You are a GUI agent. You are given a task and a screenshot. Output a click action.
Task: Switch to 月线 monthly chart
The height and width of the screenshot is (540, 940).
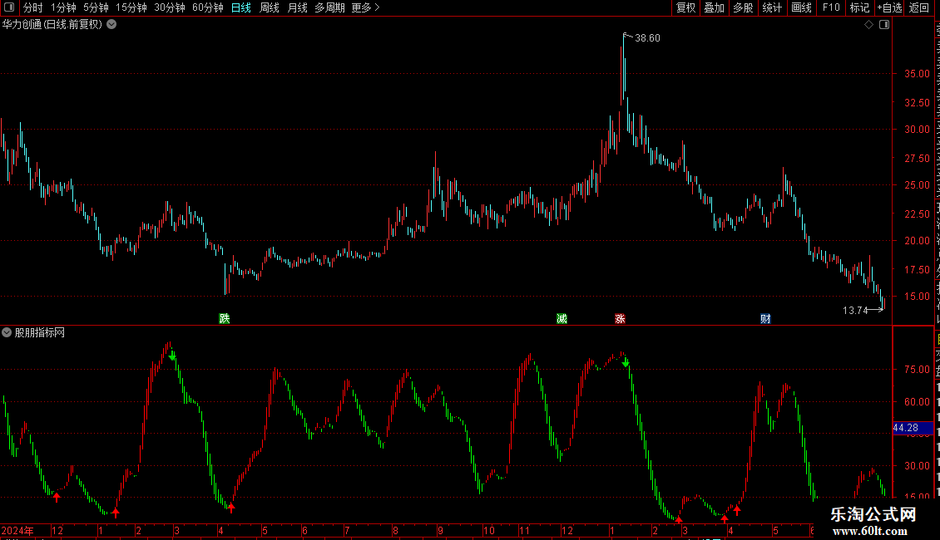(x=297, y=7)
